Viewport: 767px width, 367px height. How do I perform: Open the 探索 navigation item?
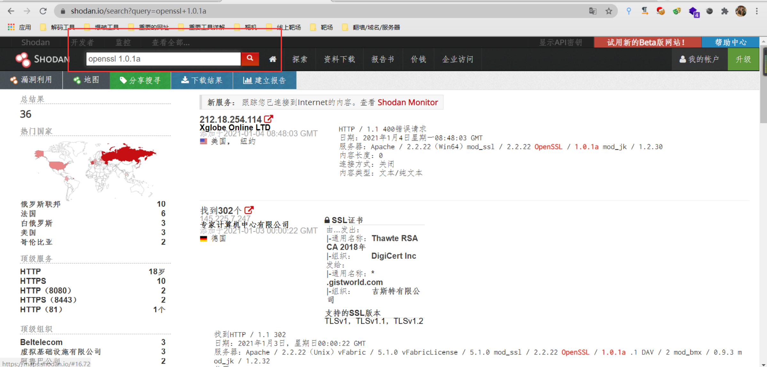(300, 59)
